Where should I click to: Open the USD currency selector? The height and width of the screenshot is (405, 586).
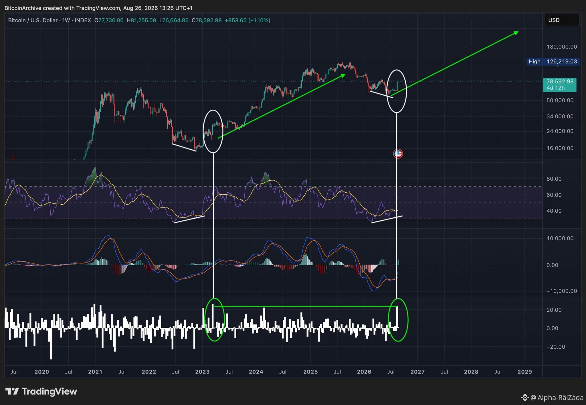point(562,20)
